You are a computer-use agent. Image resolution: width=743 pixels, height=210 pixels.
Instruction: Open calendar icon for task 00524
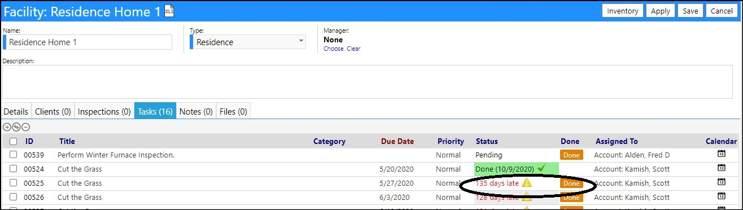pos(721,168)
